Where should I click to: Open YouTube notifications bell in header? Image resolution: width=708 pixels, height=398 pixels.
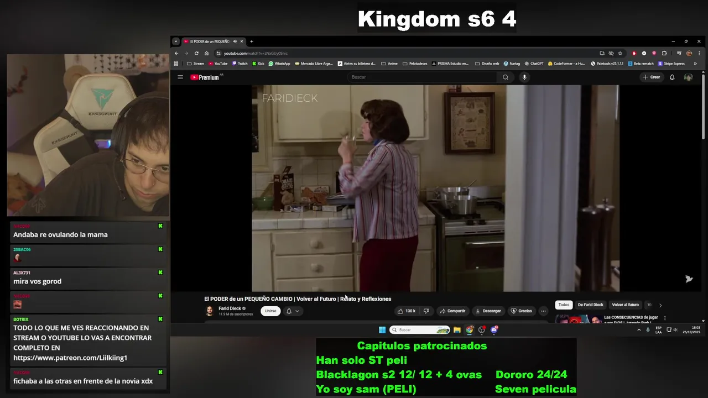point(672,77)
